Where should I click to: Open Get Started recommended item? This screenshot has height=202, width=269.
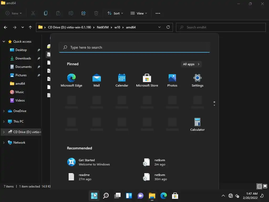tap(89, 162)
